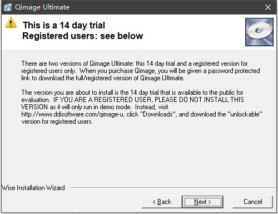Click the installer icon in the title bar
Screen dimensions: 278x214
(x=8, y=7)
